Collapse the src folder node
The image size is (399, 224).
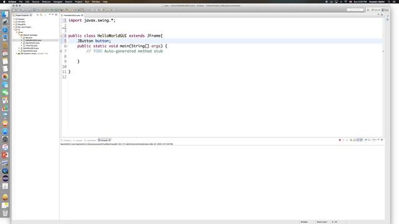coord(17,32)
